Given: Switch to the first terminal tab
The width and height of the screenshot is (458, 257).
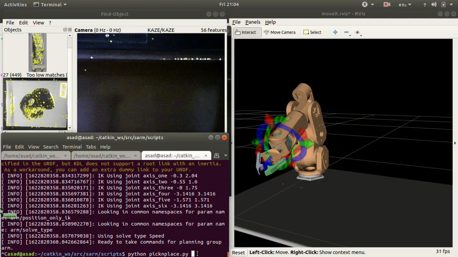Looking at the screenshot, I should 32,156.
